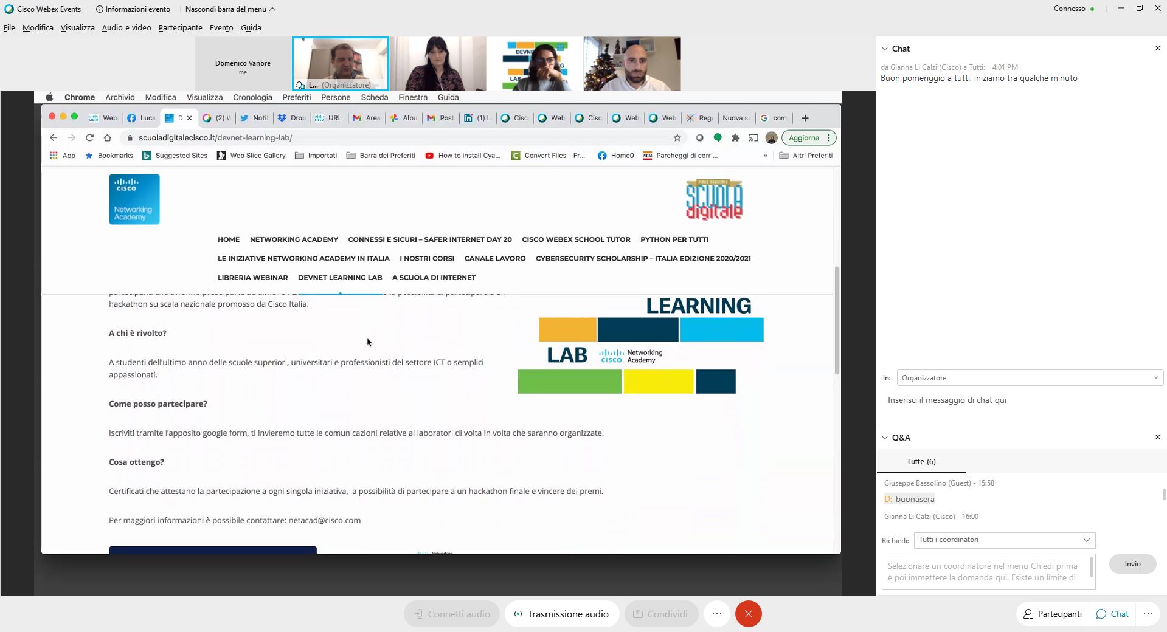Collapse the Chat panel header
Screen dimensions: 1167x632
[885, 49]
